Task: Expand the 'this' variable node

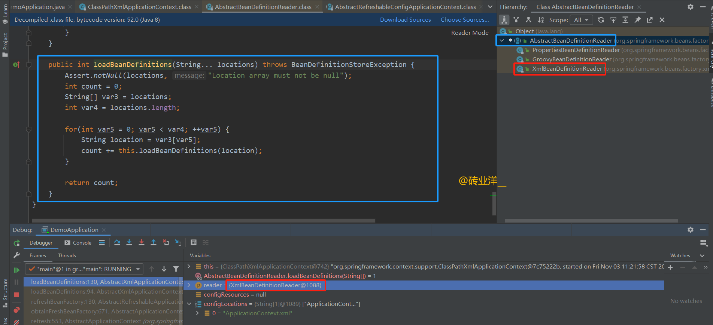Action: [x=189, y=267]
